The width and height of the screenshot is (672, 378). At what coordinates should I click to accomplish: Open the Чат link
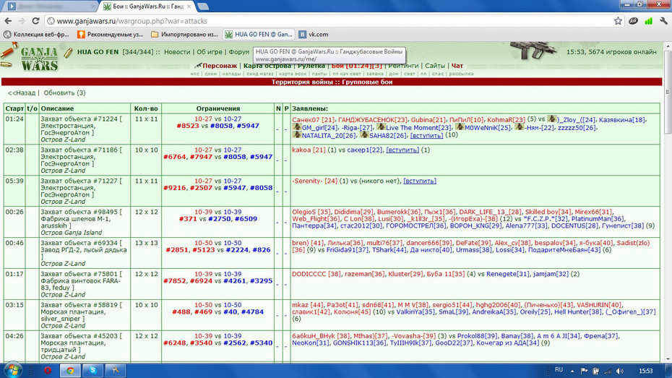pos(457,66)
